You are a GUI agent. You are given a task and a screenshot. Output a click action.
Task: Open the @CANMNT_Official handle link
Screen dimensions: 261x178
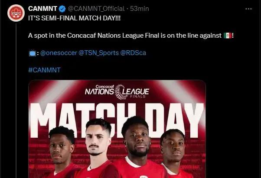[95, 9]
